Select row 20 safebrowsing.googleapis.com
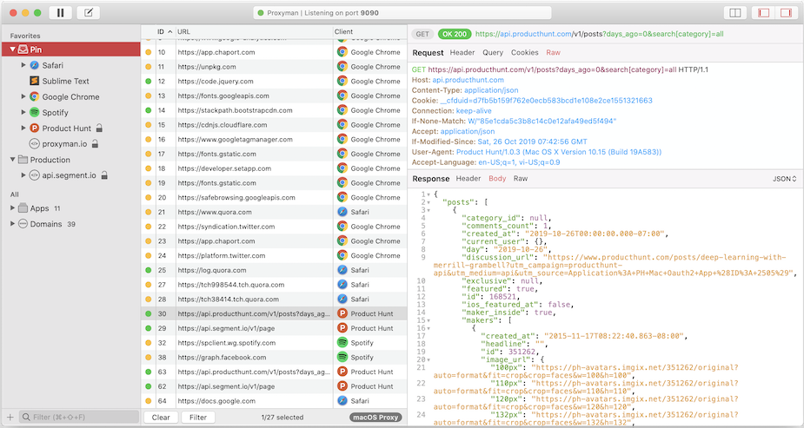 click(275, 197)
